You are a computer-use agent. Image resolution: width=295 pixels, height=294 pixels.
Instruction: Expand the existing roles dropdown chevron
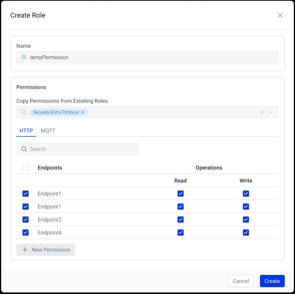271,112
